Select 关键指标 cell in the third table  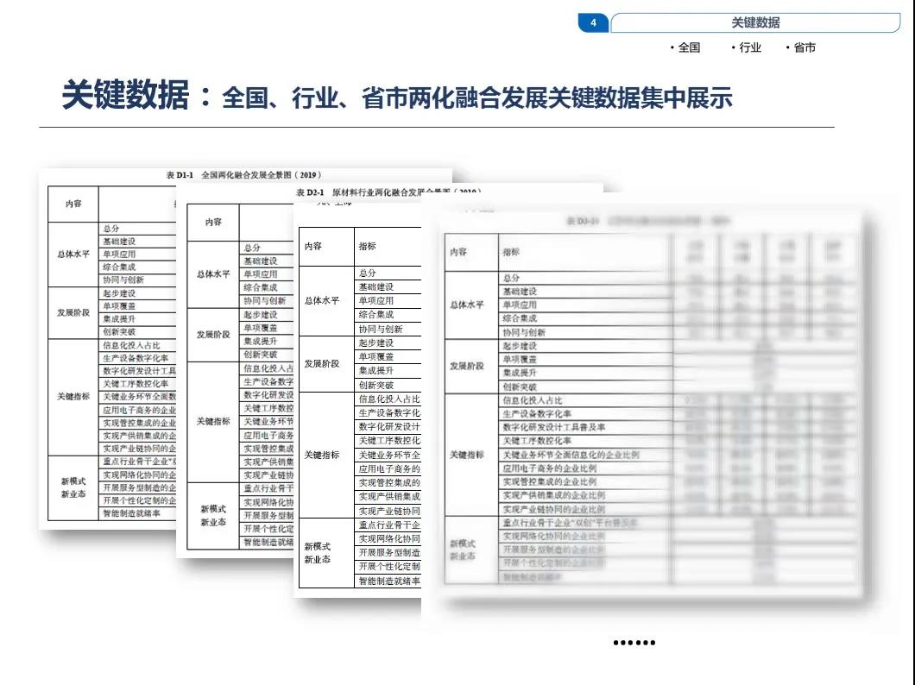tap(326, 455)
